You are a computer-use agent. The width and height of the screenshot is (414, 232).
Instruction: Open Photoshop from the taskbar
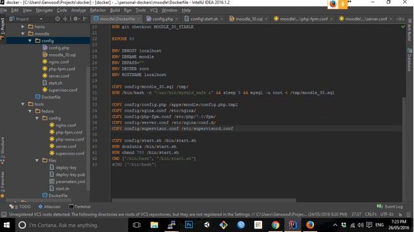pos(189,225)
